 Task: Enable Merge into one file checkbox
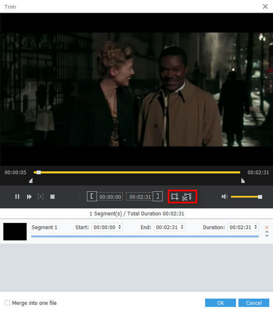(x=7, y=303)
